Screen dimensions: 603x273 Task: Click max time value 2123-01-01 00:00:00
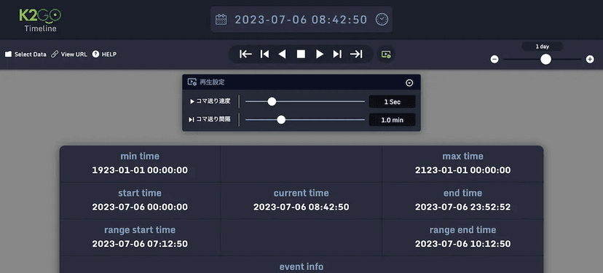[463, 170]
